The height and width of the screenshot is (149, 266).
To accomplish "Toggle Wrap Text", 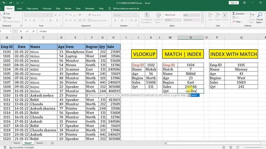I will coord(94,15).
